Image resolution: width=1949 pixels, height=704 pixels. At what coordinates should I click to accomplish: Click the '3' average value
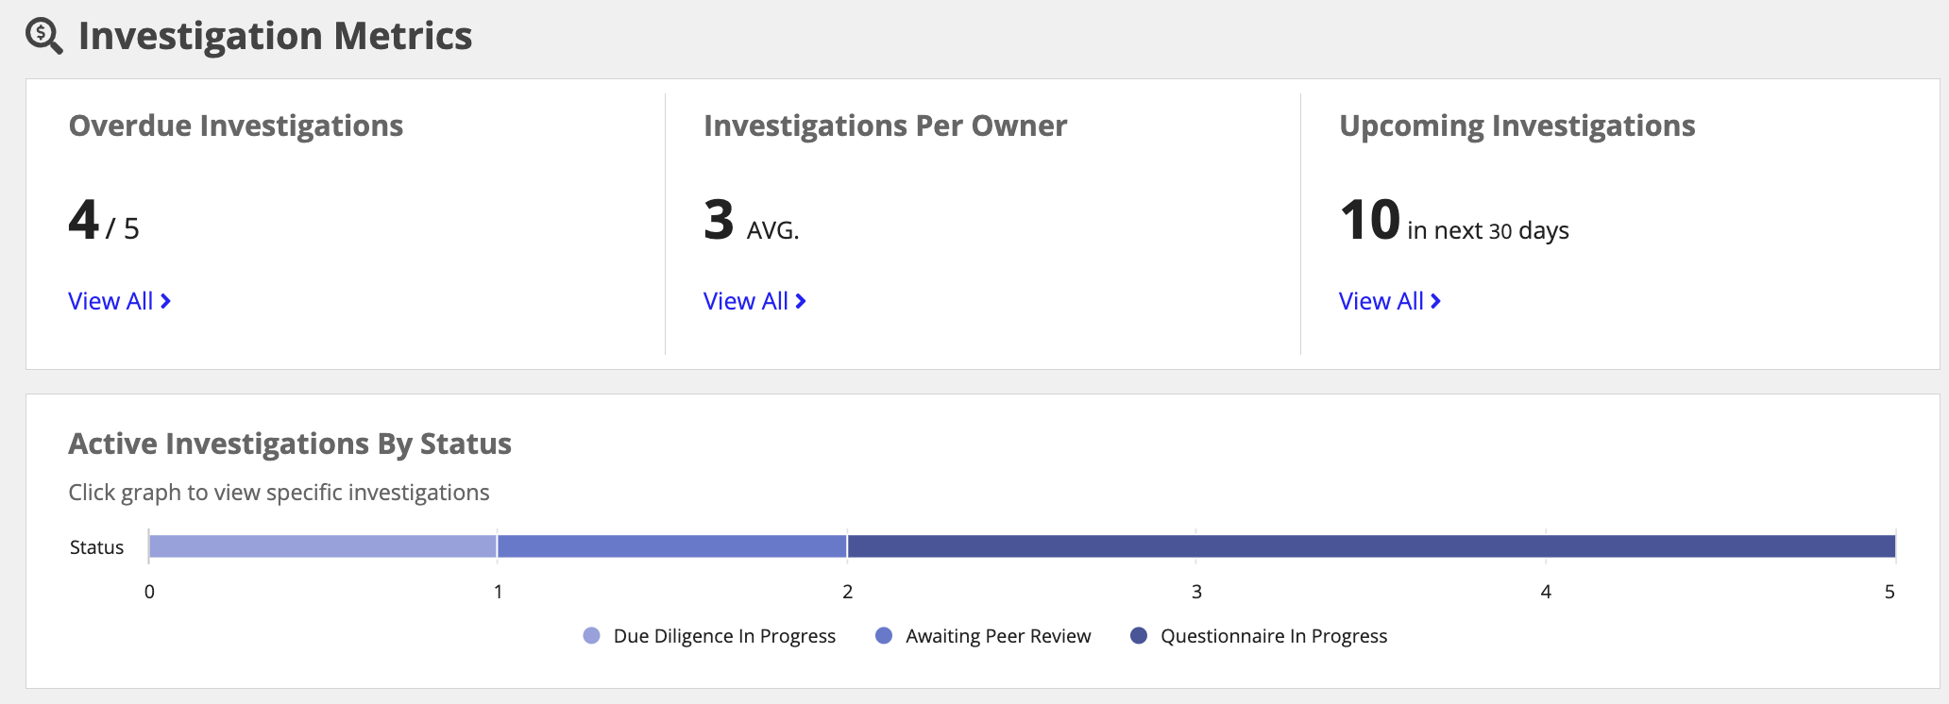pyautogui.click(x=719, y=220)
